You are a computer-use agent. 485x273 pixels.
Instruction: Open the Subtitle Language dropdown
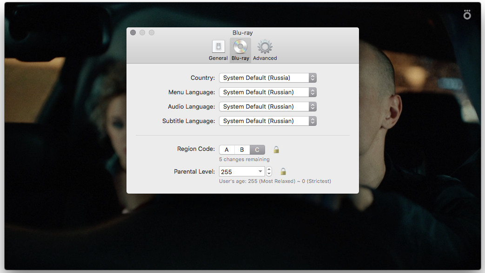[x=268, y=121]
